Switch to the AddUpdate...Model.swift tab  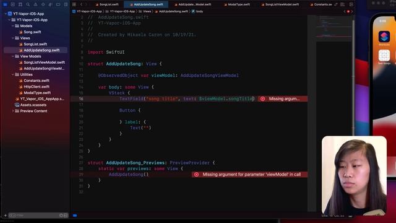tap(192, 4)
